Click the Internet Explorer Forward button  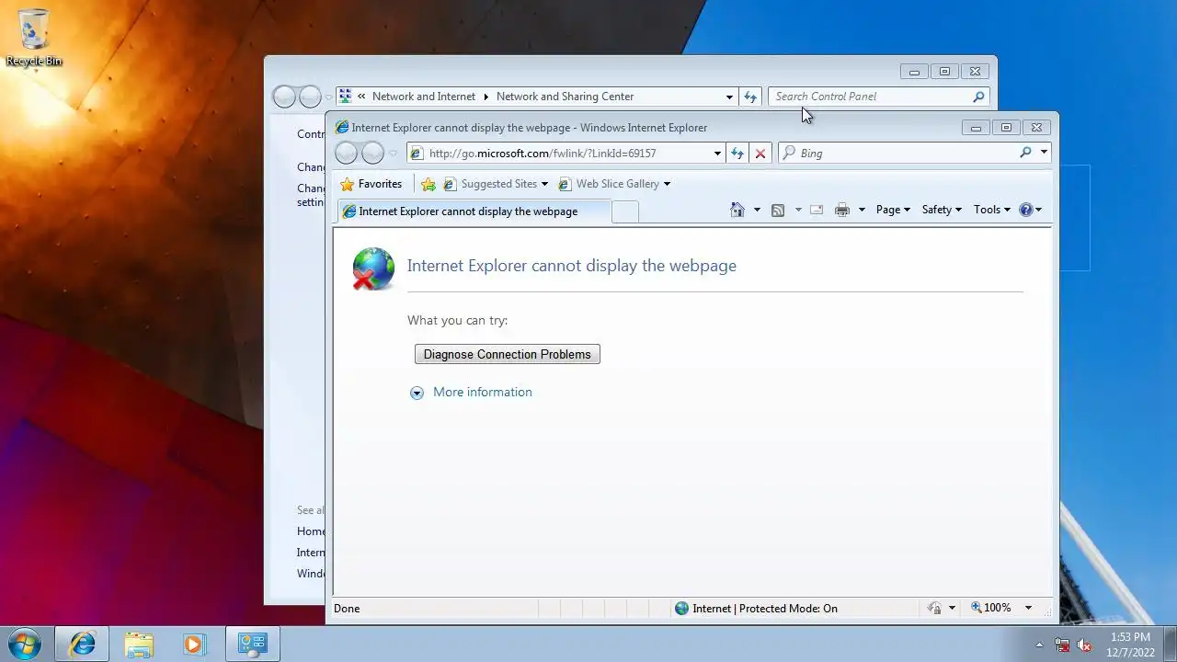(x=372, y=153)
